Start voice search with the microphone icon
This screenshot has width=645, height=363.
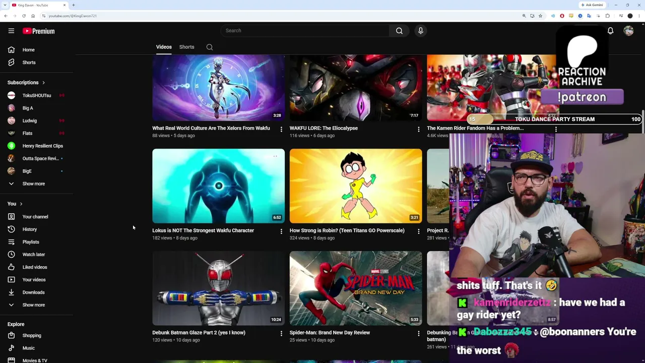[421, 31]
